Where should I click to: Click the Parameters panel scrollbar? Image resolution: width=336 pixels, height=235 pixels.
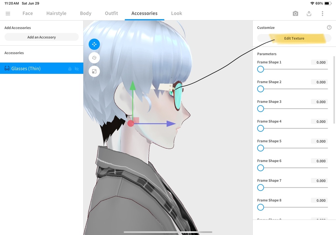(x=334, y=90)
